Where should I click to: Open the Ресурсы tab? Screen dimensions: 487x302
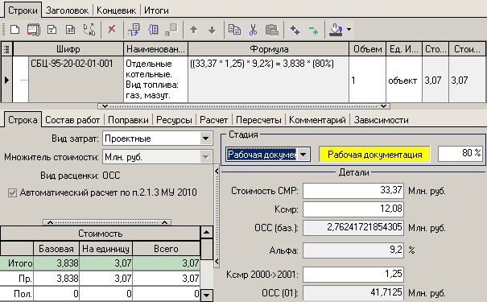(x=174, y=120)
